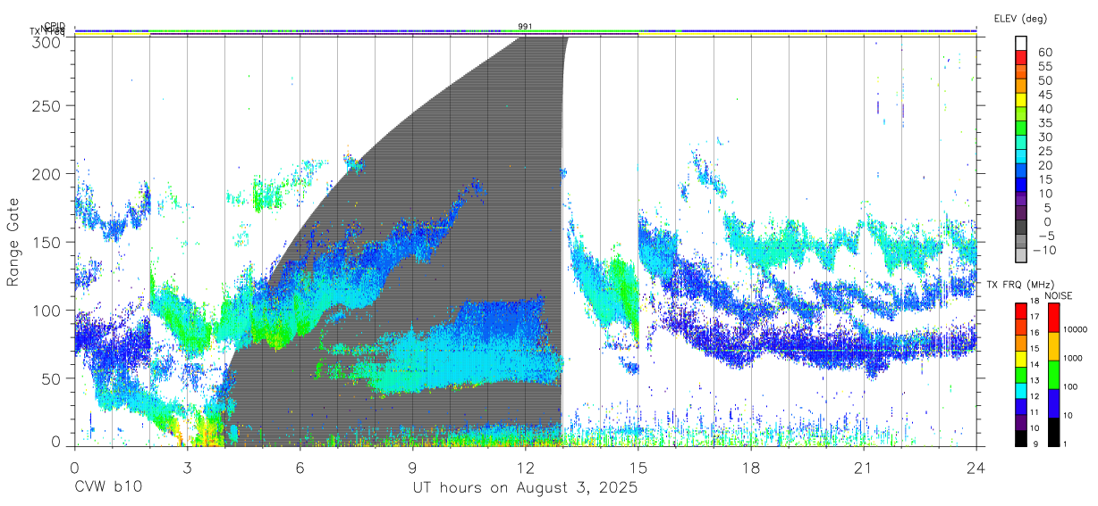Viewport: 1098px width, 506px height.
Task: Click the x-axis hour tick label '24'
Action: (976, 467)
